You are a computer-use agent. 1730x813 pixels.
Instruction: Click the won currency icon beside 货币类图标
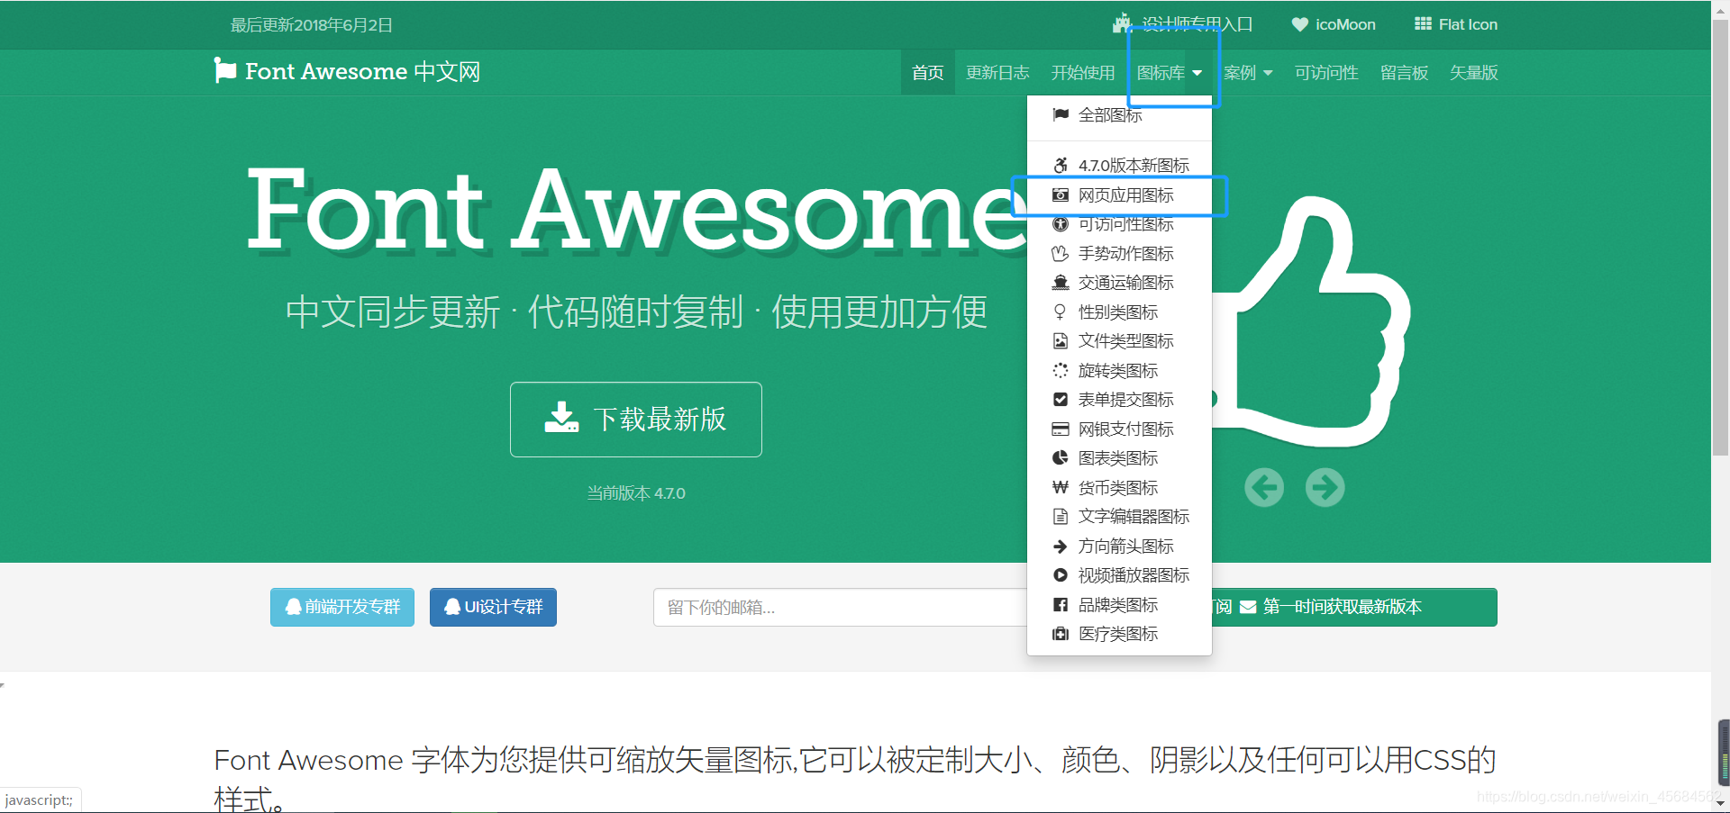pos(1061,487)
